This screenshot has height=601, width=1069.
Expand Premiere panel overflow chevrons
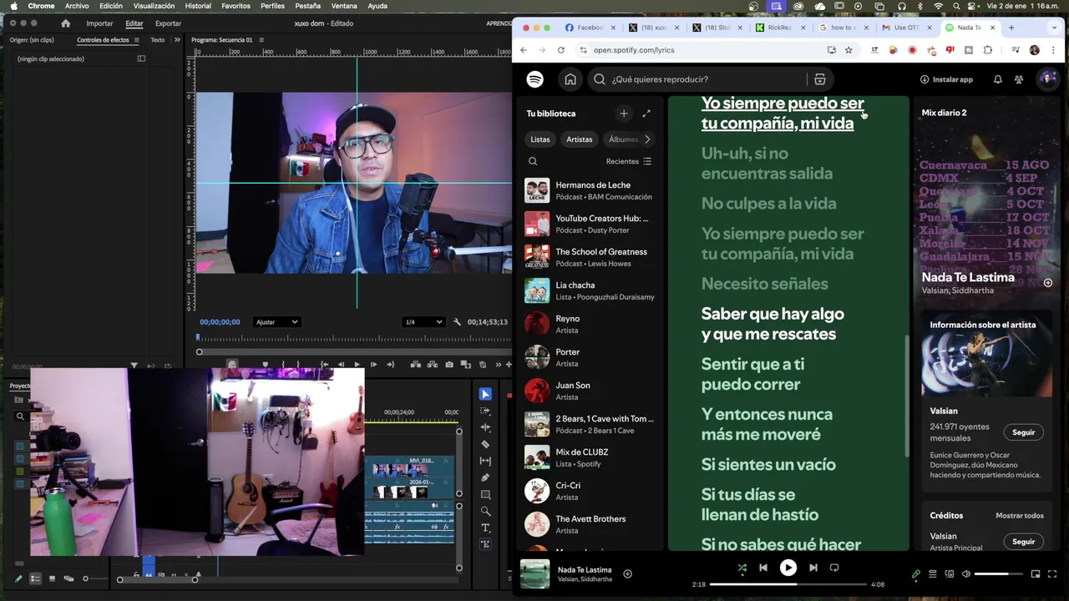tap(177, 40)
